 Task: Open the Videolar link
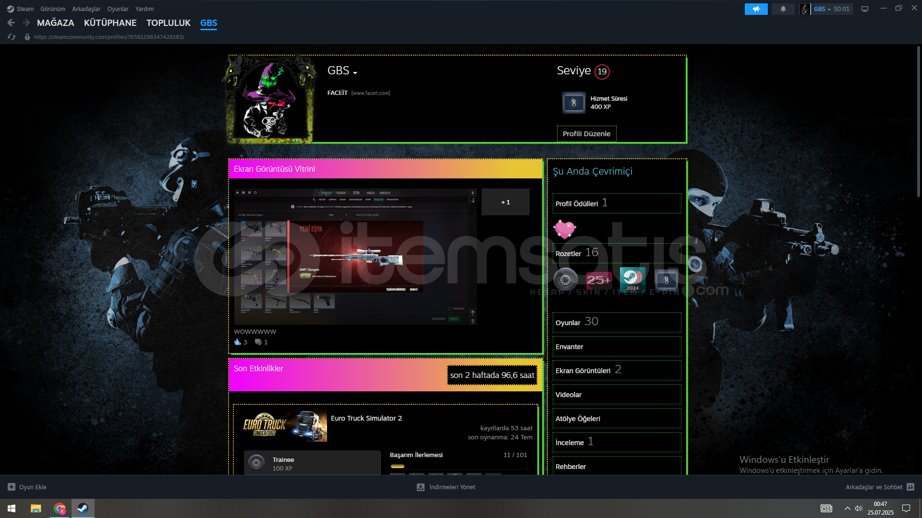617,394
